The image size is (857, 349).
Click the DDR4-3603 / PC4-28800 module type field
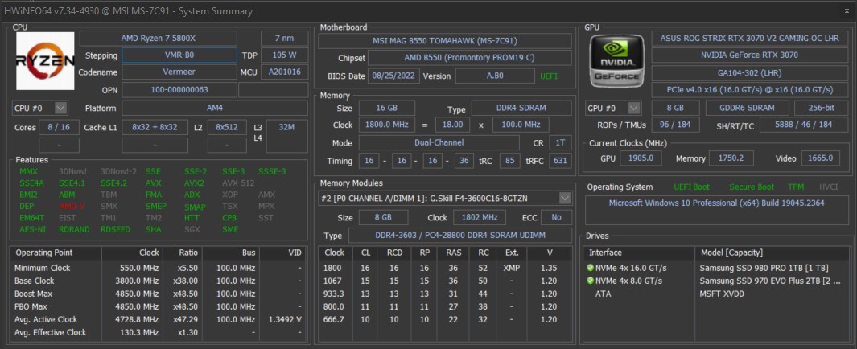(x=459, y=236)
